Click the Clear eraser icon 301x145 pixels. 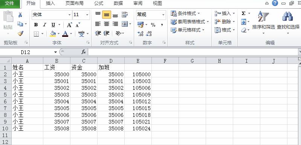click(x=244, y=30)
